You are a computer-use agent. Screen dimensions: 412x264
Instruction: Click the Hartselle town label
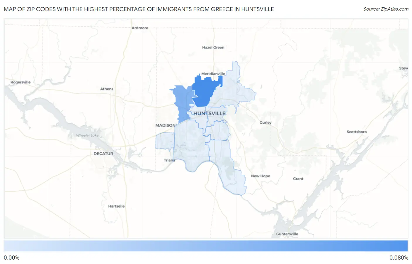click(x=116, y=206)
